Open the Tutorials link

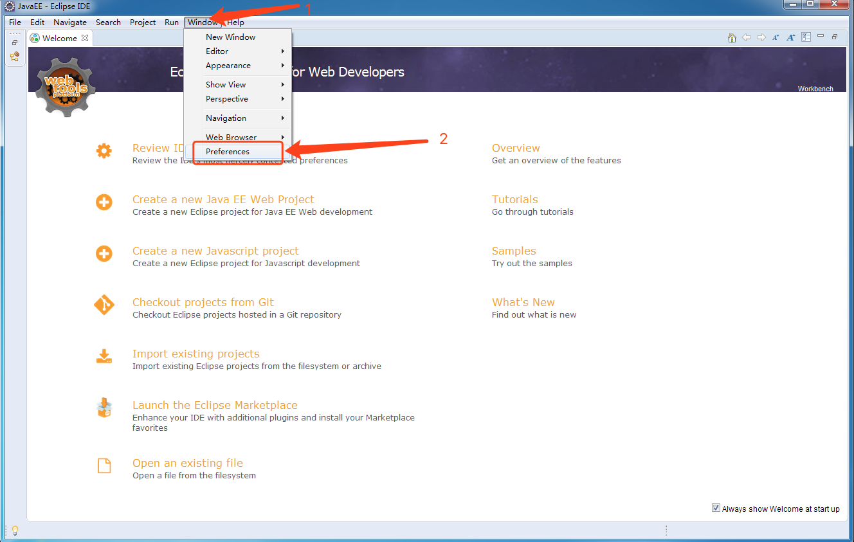515,199
